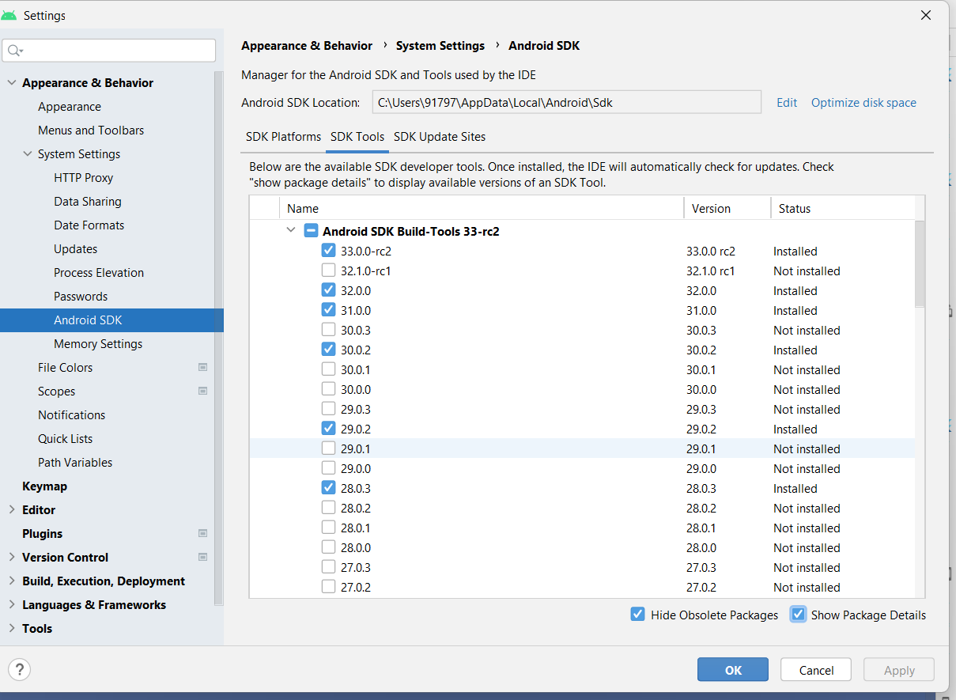Click the Optimize disk space link
The image size is (956, 700).
863,103
